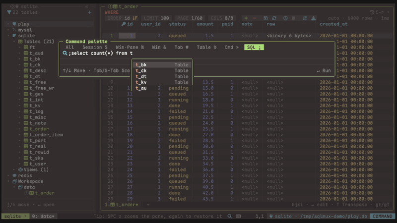Click the keyboard icon in the status bar
This screenshot has height=223, width=397.
238,216
